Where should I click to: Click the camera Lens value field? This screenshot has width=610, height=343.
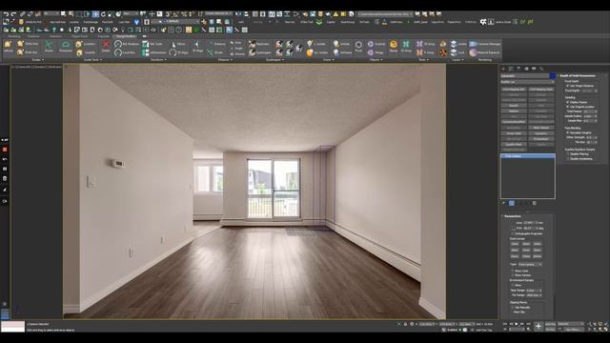point(529,222)
